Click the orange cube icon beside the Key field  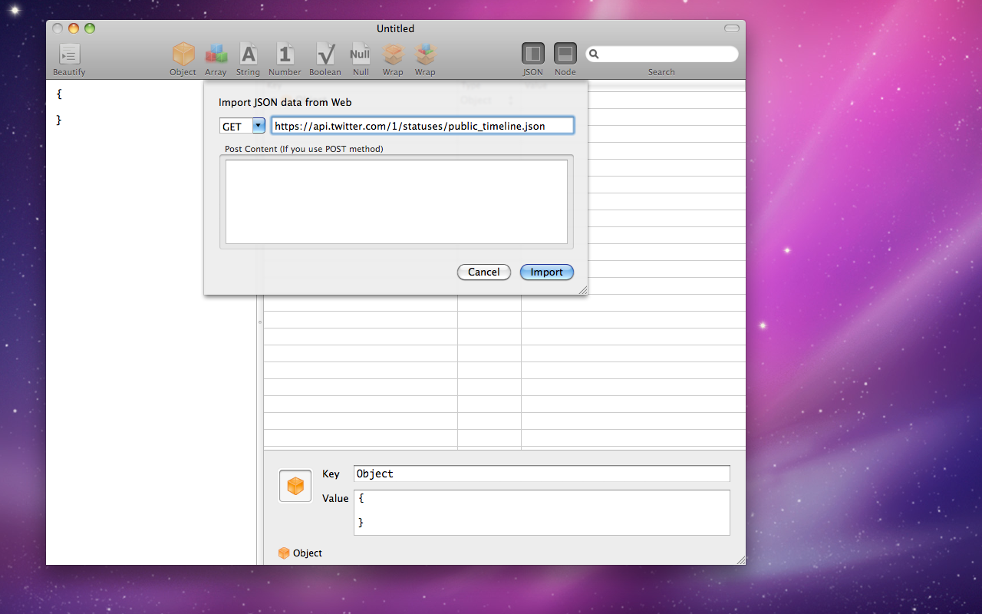click(295, 485)
